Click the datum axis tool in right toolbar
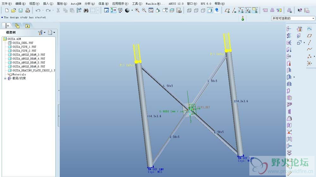The image size is (316, 177). coord(309,43)
